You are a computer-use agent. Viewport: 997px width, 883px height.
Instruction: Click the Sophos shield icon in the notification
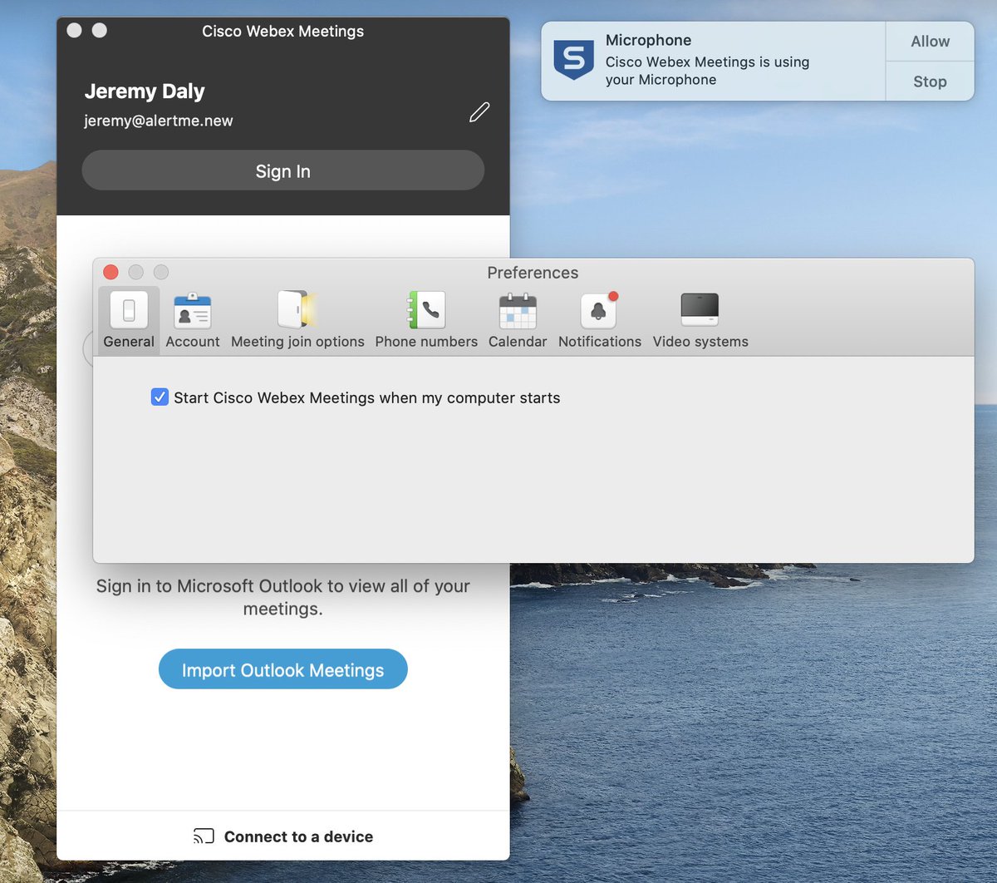(574, 60)
